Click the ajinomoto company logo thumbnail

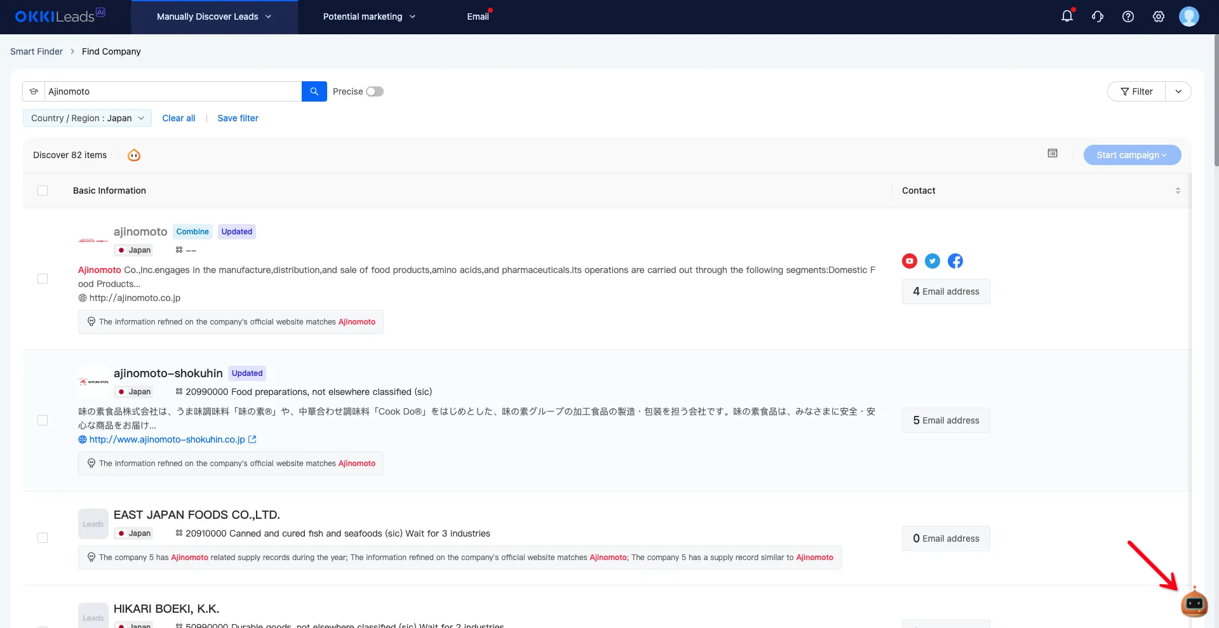point(93,241)
